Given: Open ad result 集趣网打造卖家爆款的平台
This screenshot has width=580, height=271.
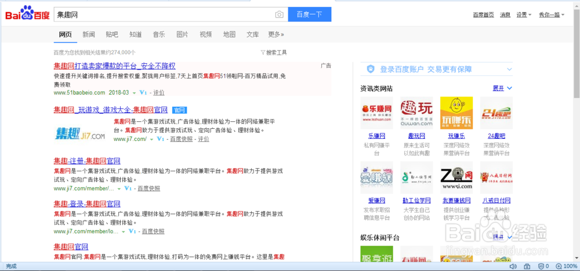Looking at the screenshot, I should click(115, 66).
